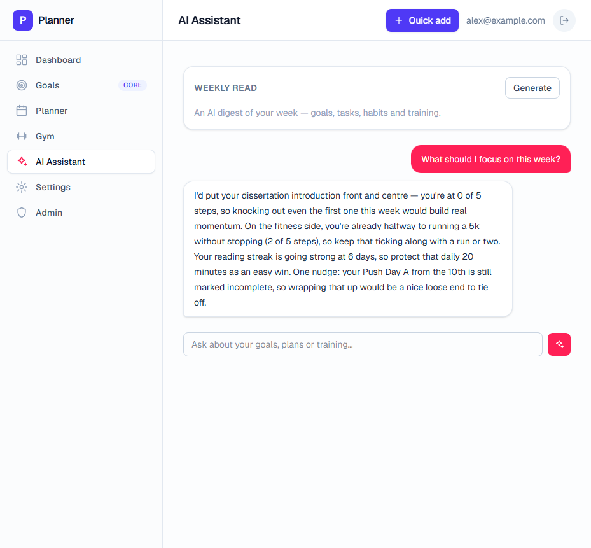Click the Goals target icon

(x=22, y=85)
